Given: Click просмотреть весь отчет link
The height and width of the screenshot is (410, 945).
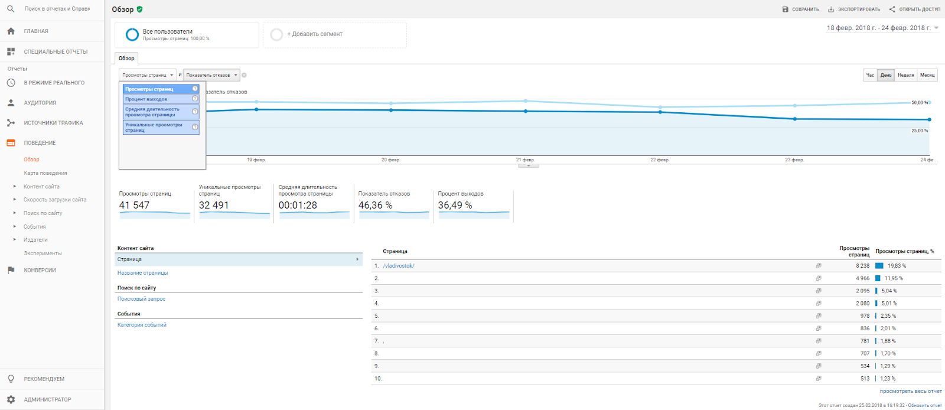Looking at the screenshot, I should [x=910, y=391].
